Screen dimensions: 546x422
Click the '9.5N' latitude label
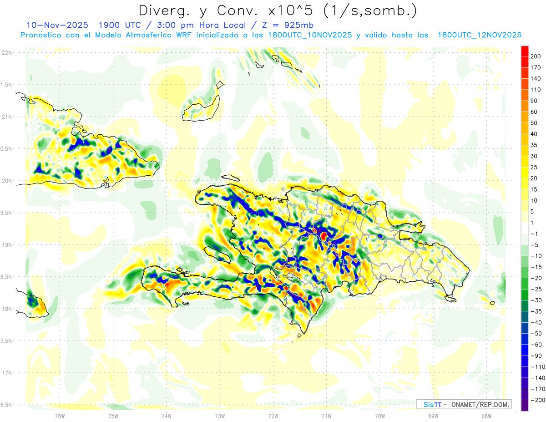[6, 213]
